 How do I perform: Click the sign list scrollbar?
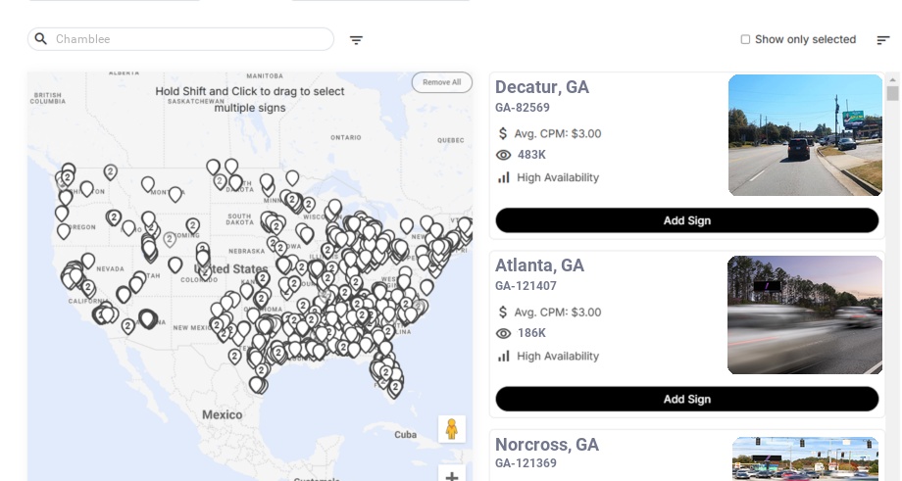[892, 93]
